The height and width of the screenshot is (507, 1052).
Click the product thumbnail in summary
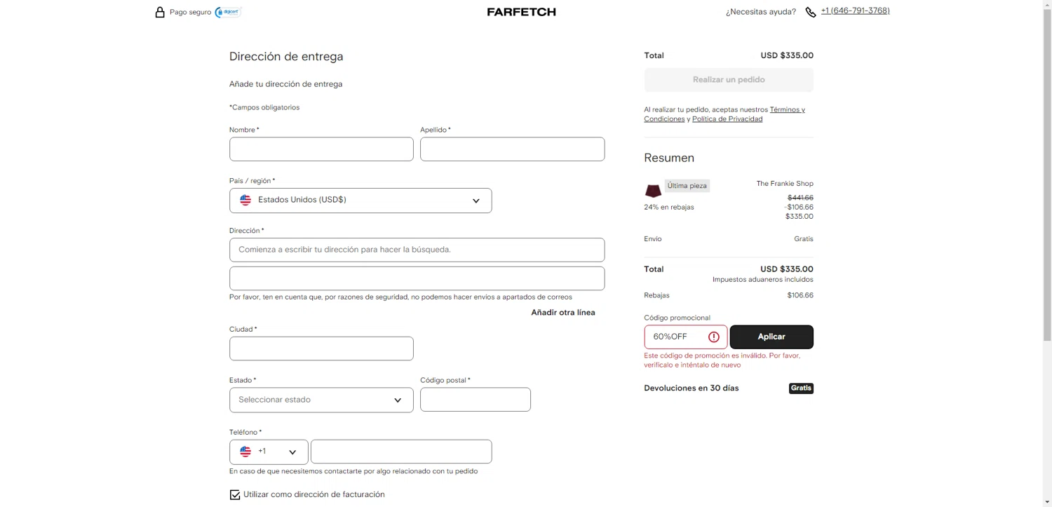[x=653, y=190]
